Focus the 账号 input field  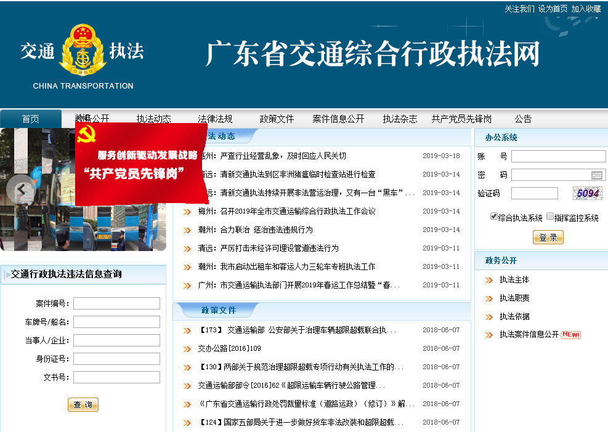(558, 156)
